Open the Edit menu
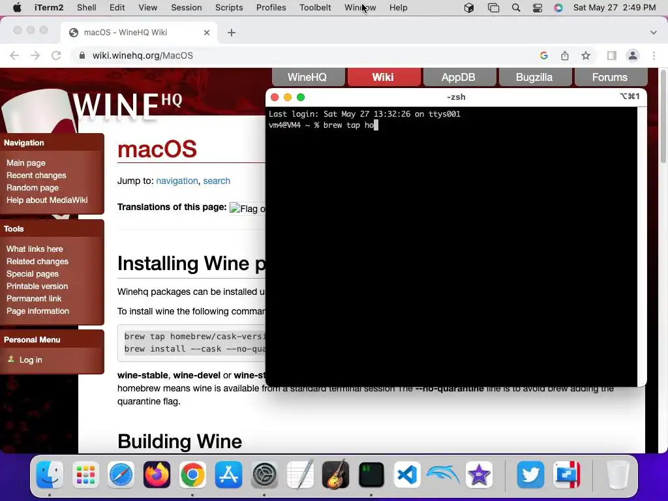668x501 pixels. click(117, 8)
